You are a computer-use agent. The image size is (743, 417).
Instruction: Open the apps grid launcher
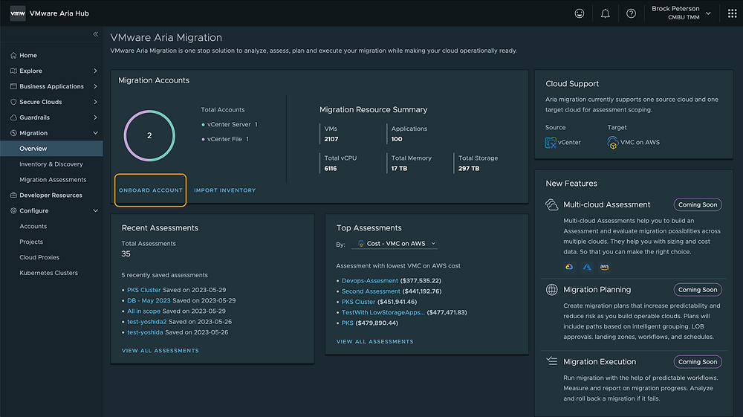point(732,13)
